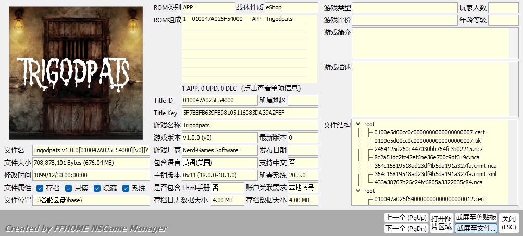Click 账户关联需求 field 本地账号
The height and width of the screenshot is (236, 523).
click(303, 188)
